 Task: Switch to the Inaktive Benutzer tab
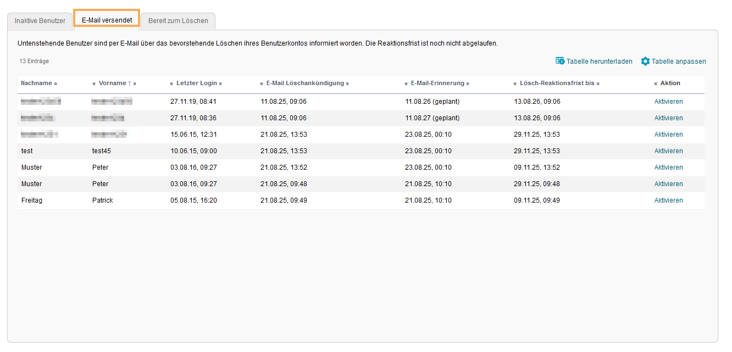[x=40, y=21]
